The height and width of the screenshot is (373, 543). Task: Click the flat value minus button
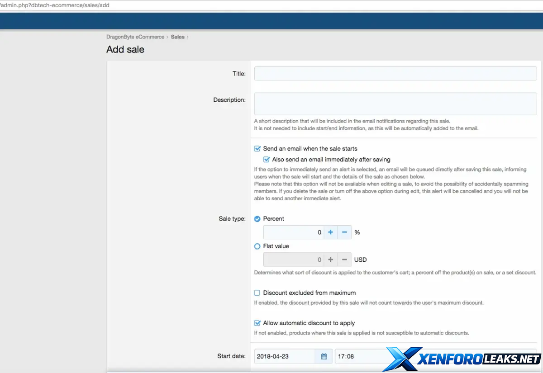(344, 260)
